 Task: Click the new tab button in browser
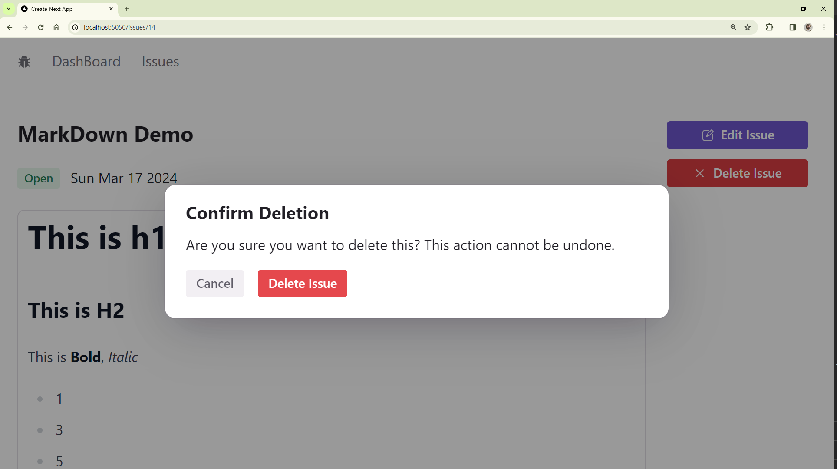pos(126,9)
